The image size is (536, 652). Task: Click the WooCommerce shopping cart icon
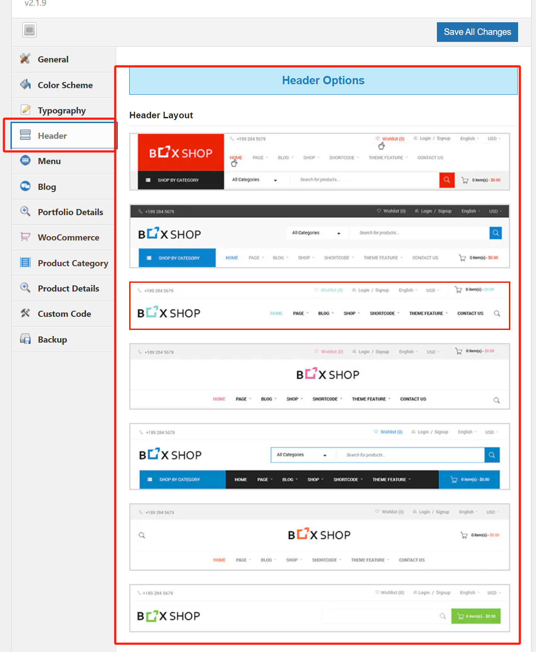click(x=25, y=237)
